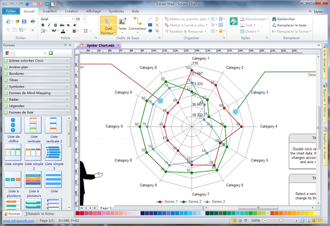Click the Liste de chiffre shape icon

(x=13, y=125)
